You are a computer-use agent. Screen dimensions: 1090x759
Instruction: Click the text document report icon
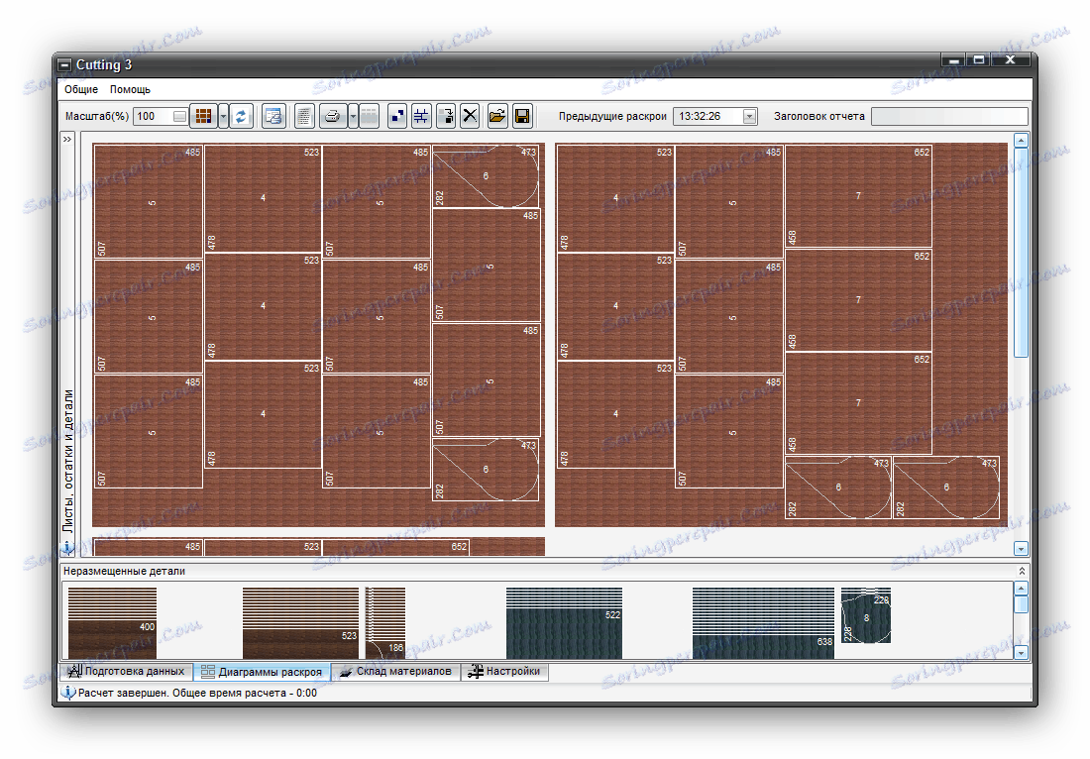pos(305,116)
